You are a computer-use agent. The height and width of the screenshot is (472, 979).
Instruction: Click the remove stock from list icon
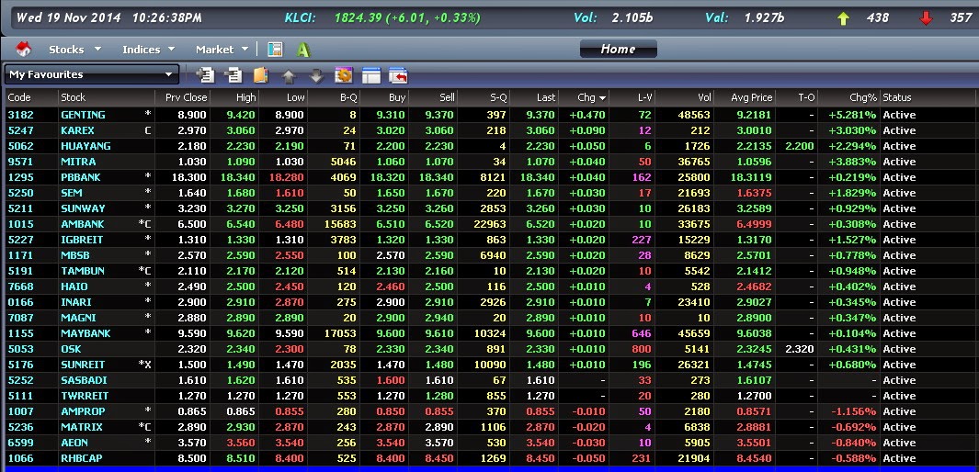233,75
